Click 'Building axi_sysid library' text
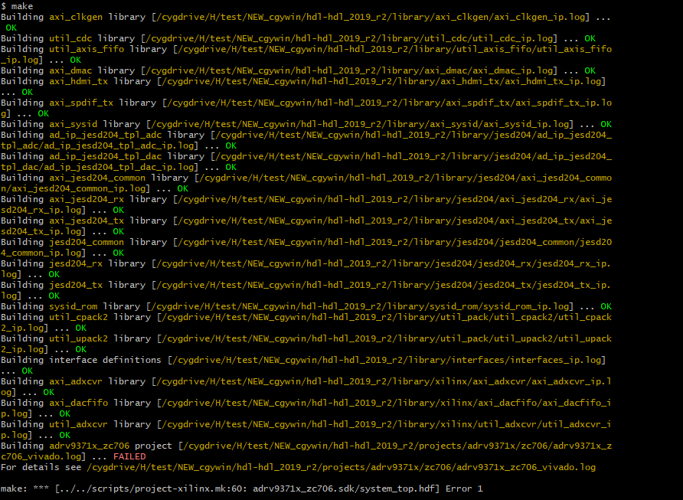 pos(70,124)
